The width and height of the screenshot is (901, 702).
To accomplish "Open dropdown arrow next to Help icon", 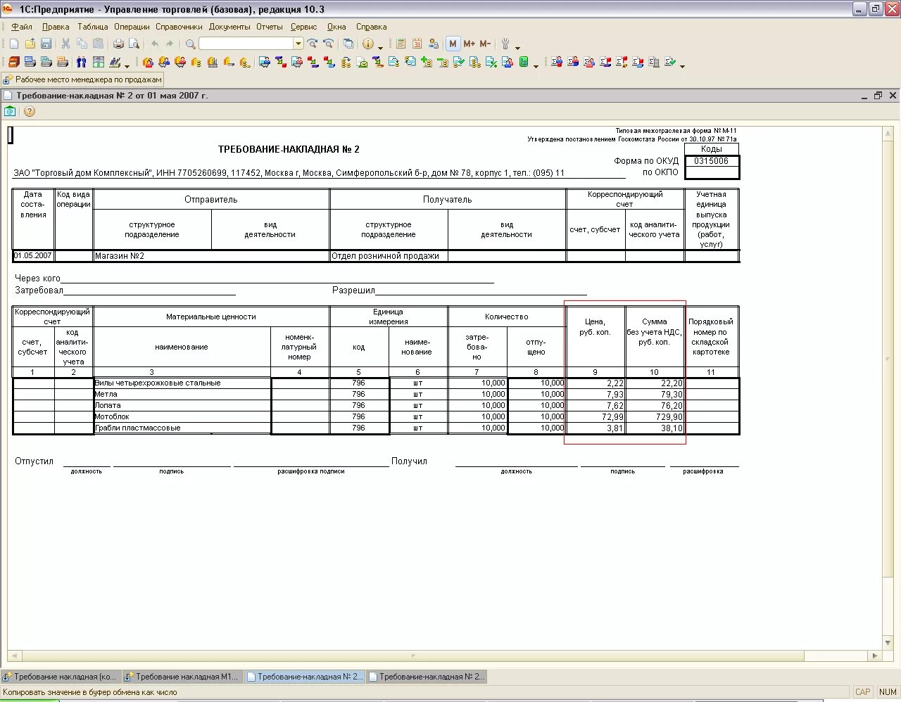I will click(380, 48).
